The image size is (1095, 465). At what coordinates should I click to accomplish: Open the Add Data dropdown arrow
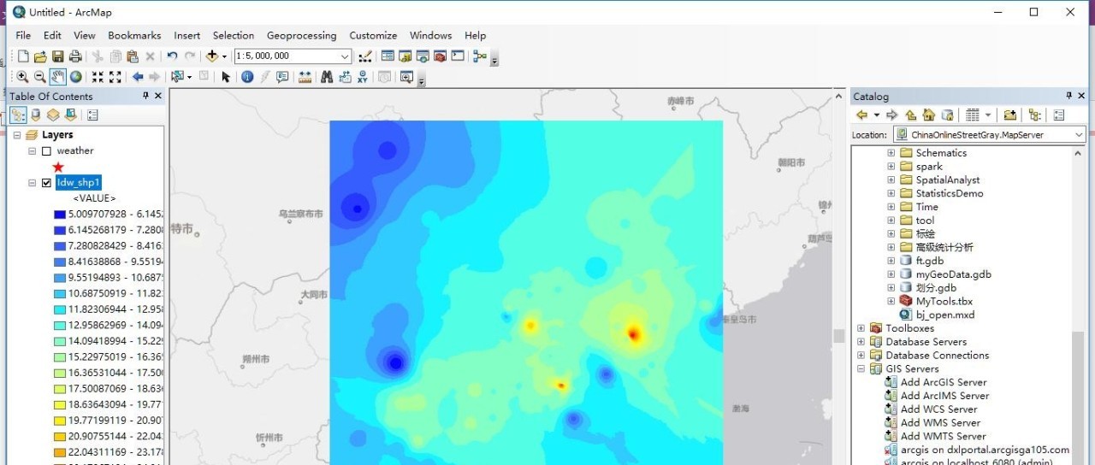coord(225,56)
